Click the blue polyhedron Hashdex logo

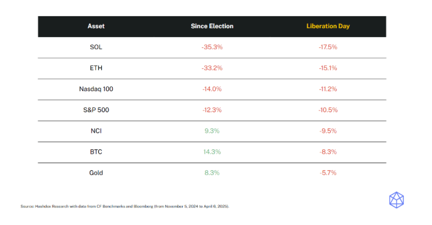pyautogui.click(x=396, y=200)
